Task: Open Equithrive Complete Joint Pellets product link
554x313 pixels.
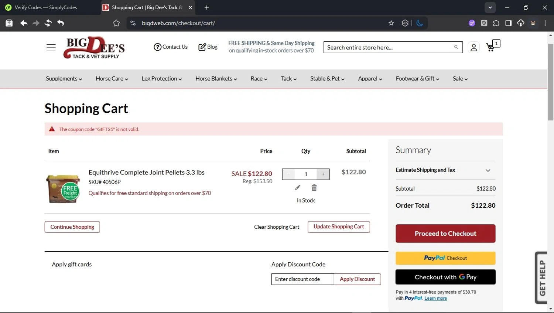Action: [x=146, y=173]
